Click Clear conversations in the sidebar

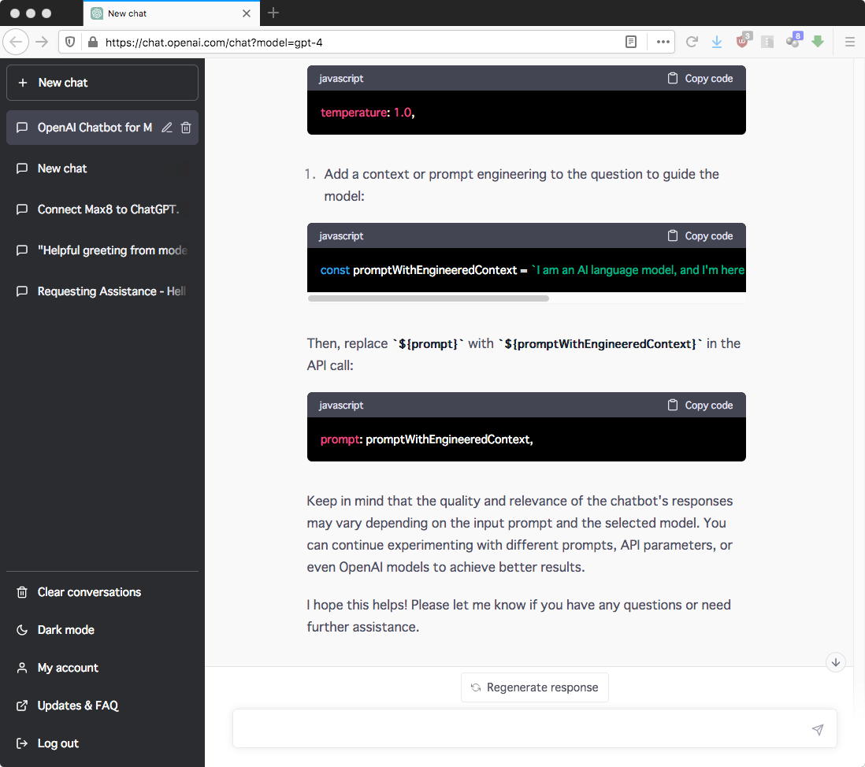pos(102,592)
